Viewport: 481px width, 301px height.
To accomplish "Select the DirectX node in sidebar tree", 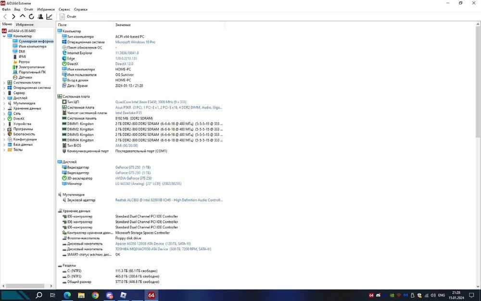I will (x=16, y=118).
